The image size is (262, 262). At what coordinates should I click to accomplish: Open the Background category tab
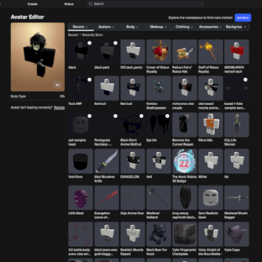pos(234,27)
